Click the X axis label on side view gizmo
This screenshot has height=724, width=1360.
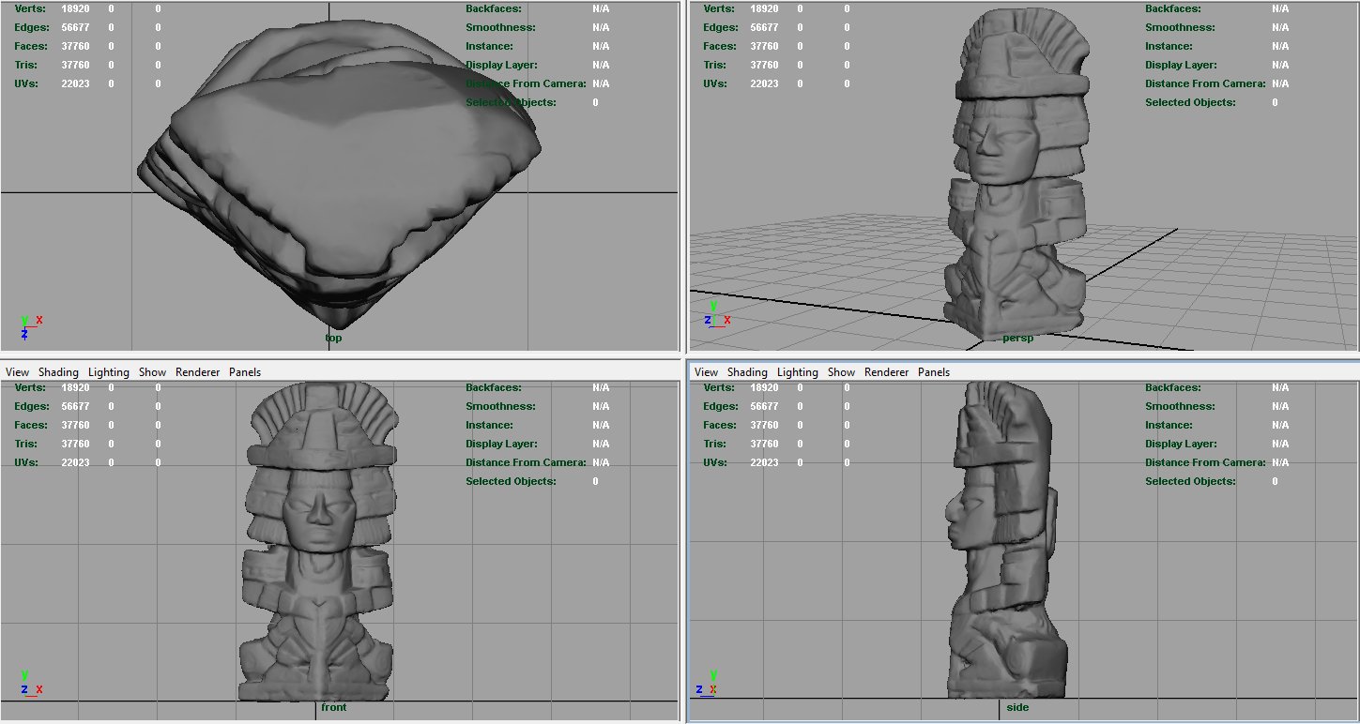[712, 689]
